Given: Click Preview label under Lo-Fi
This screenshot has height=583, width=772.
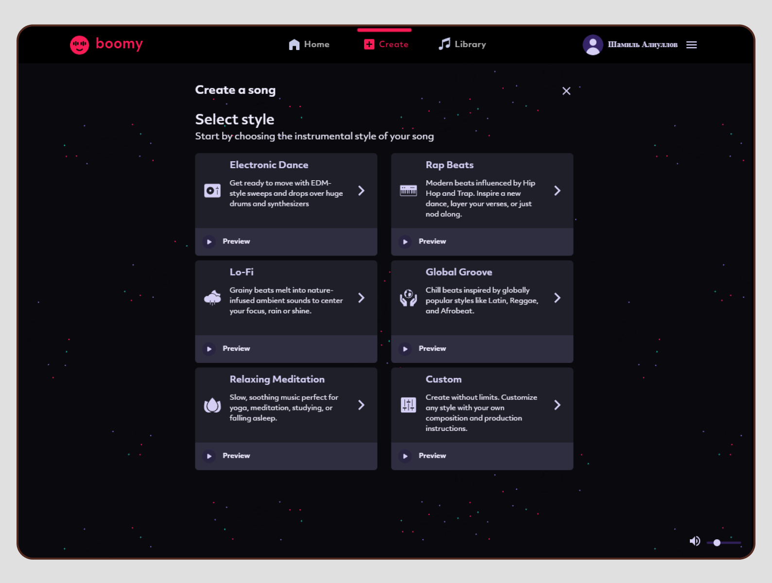Looking at the screenshot, I should pyautogui.click(x=236, y=349).
